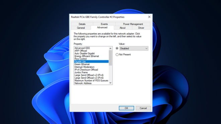Select IPv4 Checksum Offload property

tap(91, 70)
